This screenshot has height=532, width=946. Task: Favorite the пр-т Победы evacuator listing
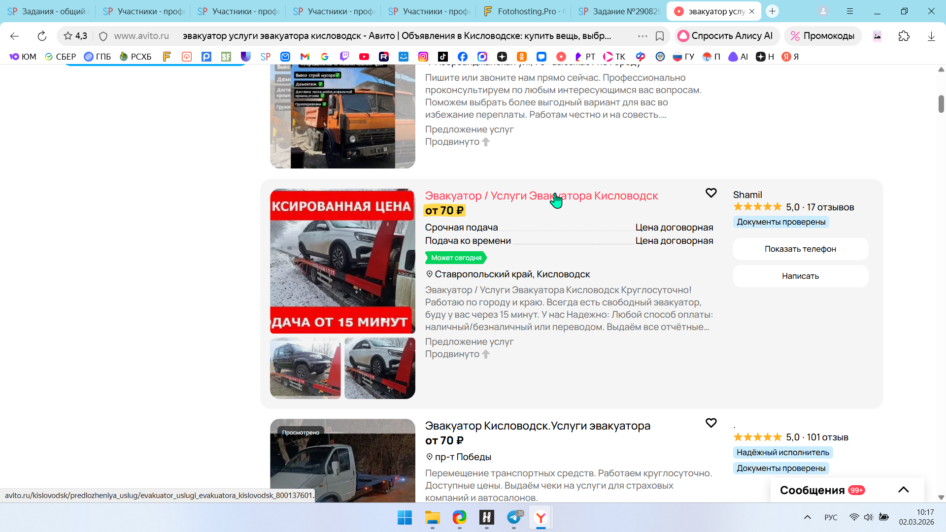[711, 423]
